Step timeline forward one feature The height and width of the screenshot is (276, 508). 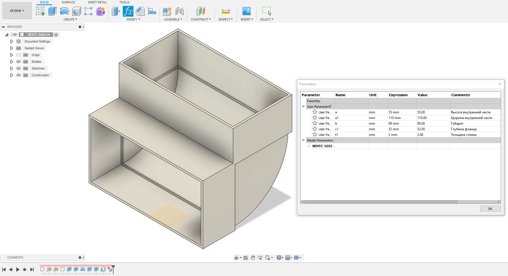(x=25, y=270)
